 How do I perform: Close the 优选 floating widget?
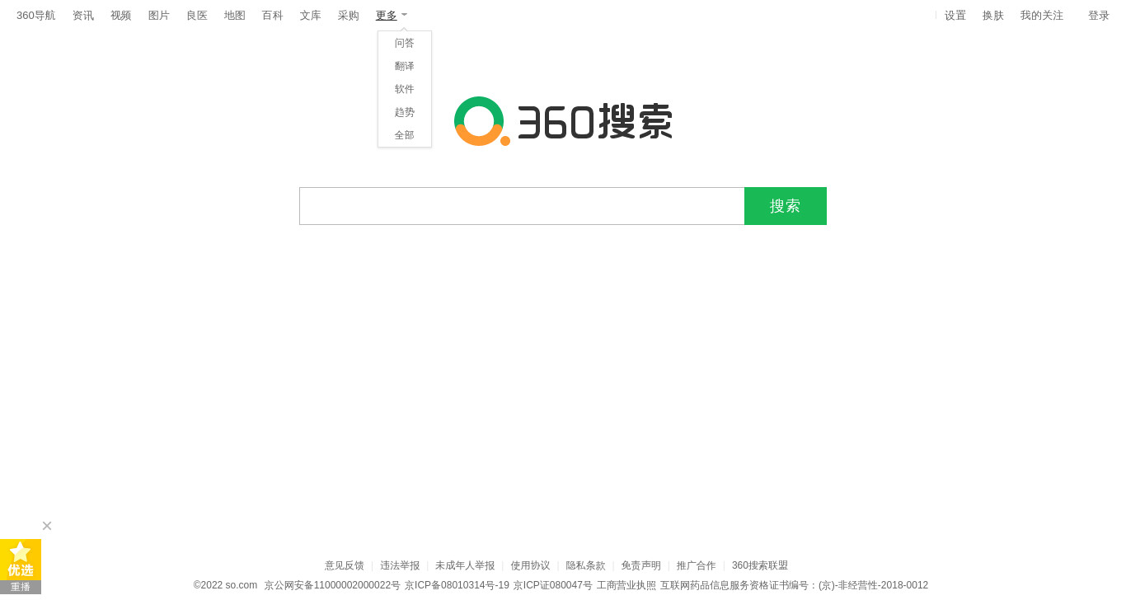tap(47, 526)
